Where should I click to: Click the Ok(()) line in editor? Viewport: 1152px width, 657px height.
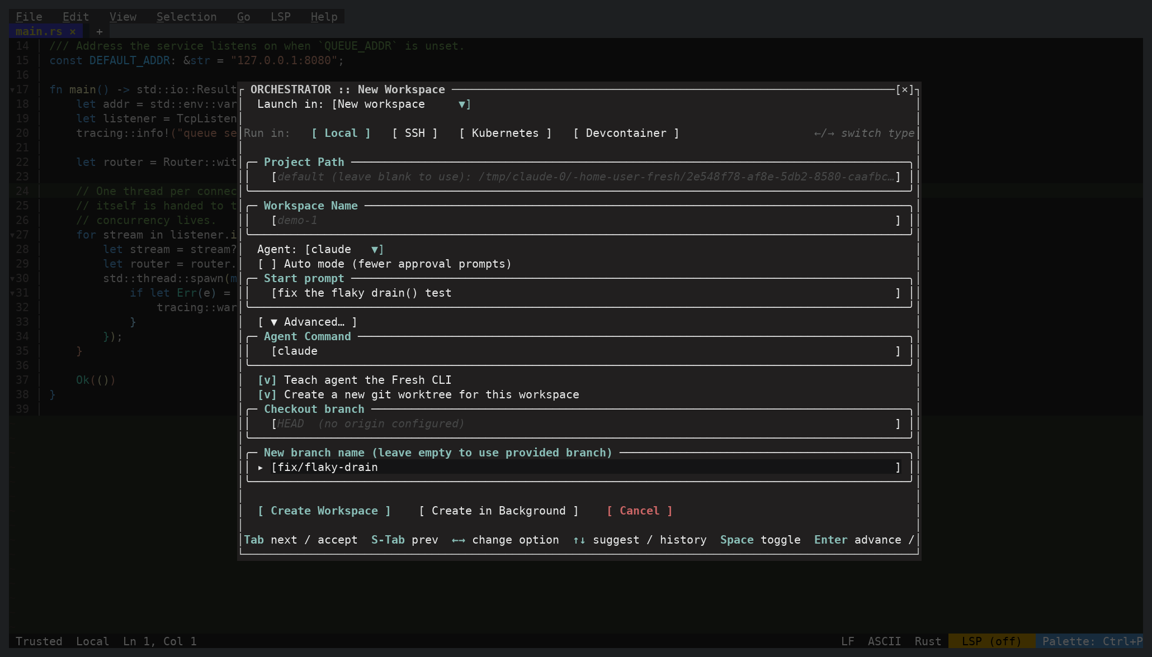[x=96, y=380]
